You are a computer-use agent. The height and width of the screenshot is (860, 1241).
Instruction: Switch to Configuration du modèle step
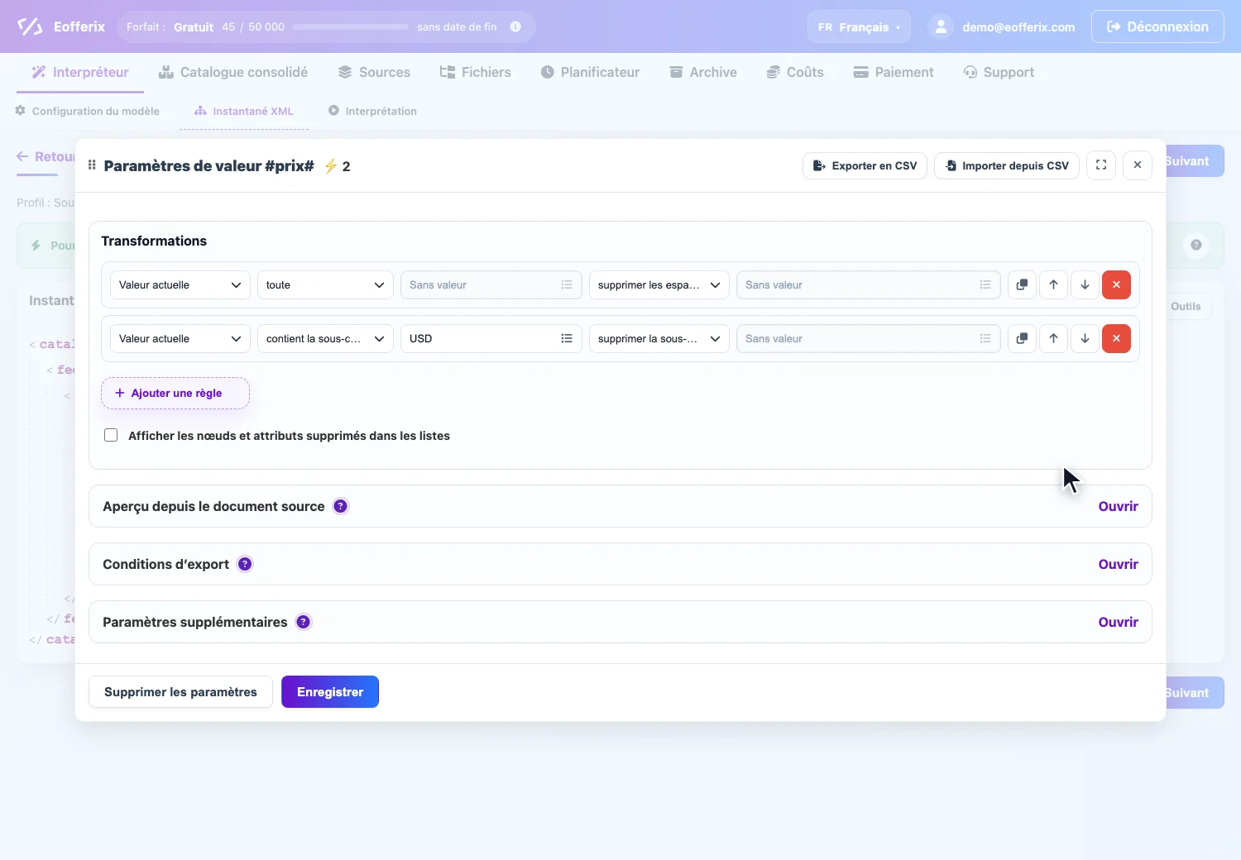click(87, 111)
